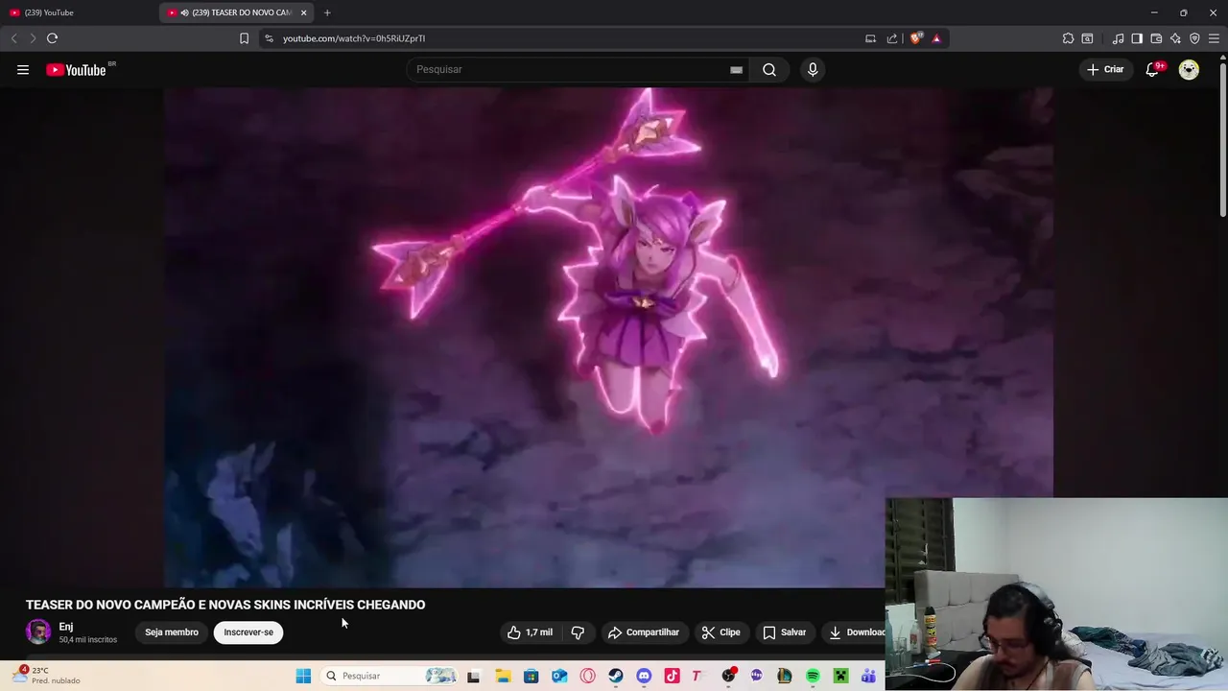
Task: Open the media control music note icon
Action: pyautogui.click(x=1118, y=38)
